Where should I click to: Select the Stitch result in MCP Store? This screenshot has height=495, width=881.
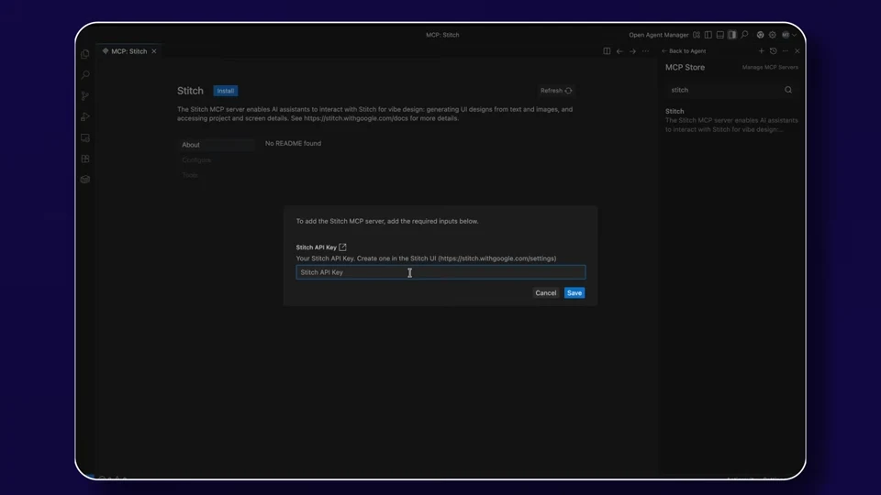[731, 120]
